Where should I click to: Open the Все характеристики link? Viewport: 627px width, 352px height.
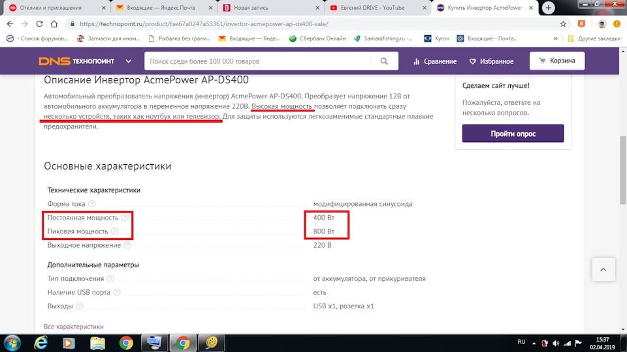tap(74, 327)
